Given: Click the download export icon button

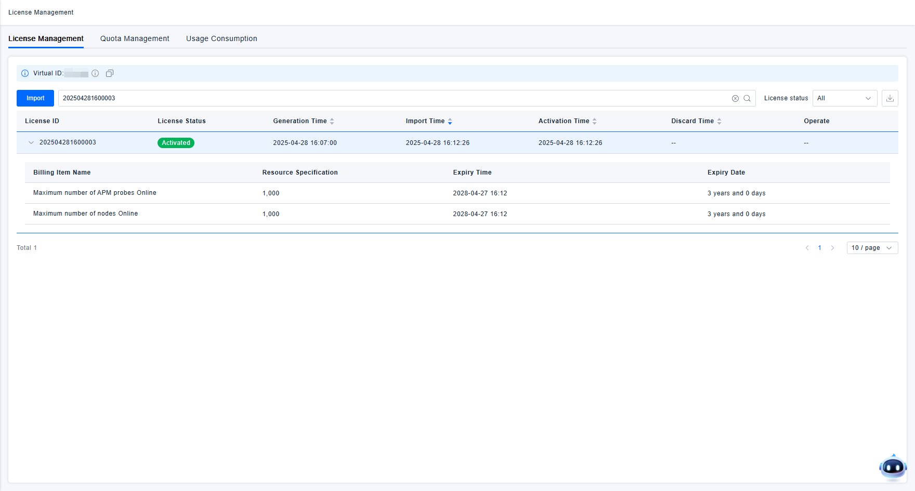Looking at the screenshot, I should tap(890, 98).
